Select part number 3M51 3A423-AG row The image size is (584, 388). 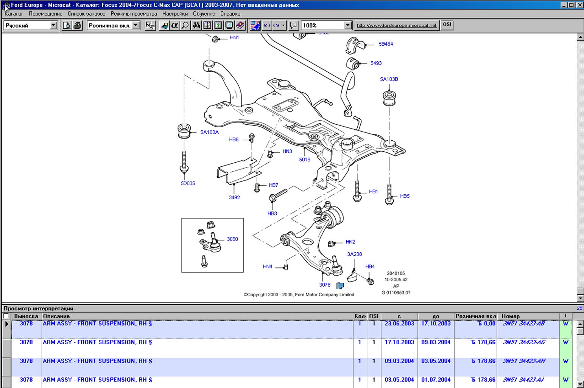point(523,342)
